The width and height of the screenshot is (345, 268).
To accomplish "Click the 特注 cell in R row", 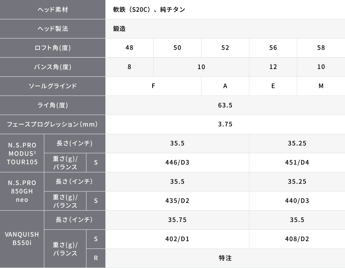I will 225,258.
